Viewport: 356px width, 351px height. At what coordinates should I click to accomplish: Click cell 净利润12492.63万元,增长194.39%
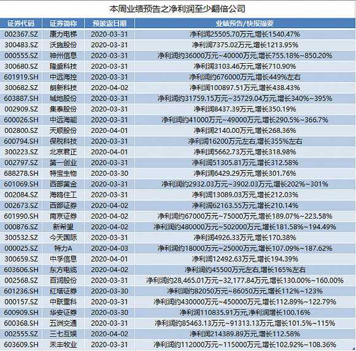pyautogui.click(x=245, y=259)
